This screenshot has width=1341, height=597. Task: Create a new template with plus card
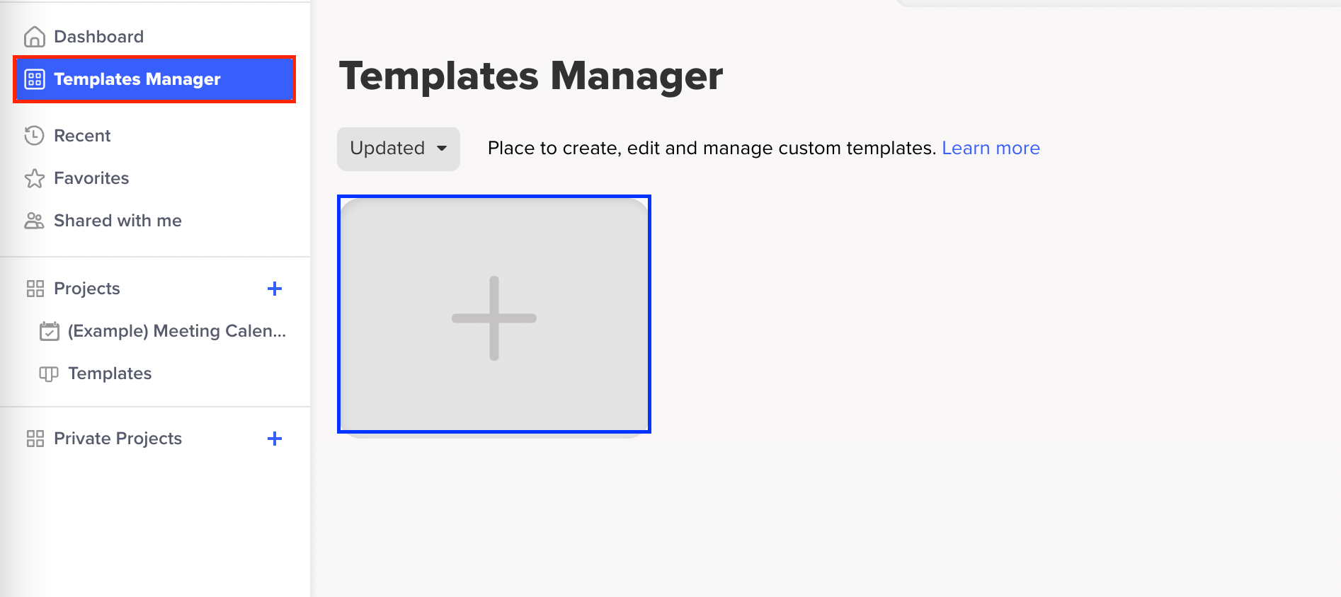click(494, 317)
